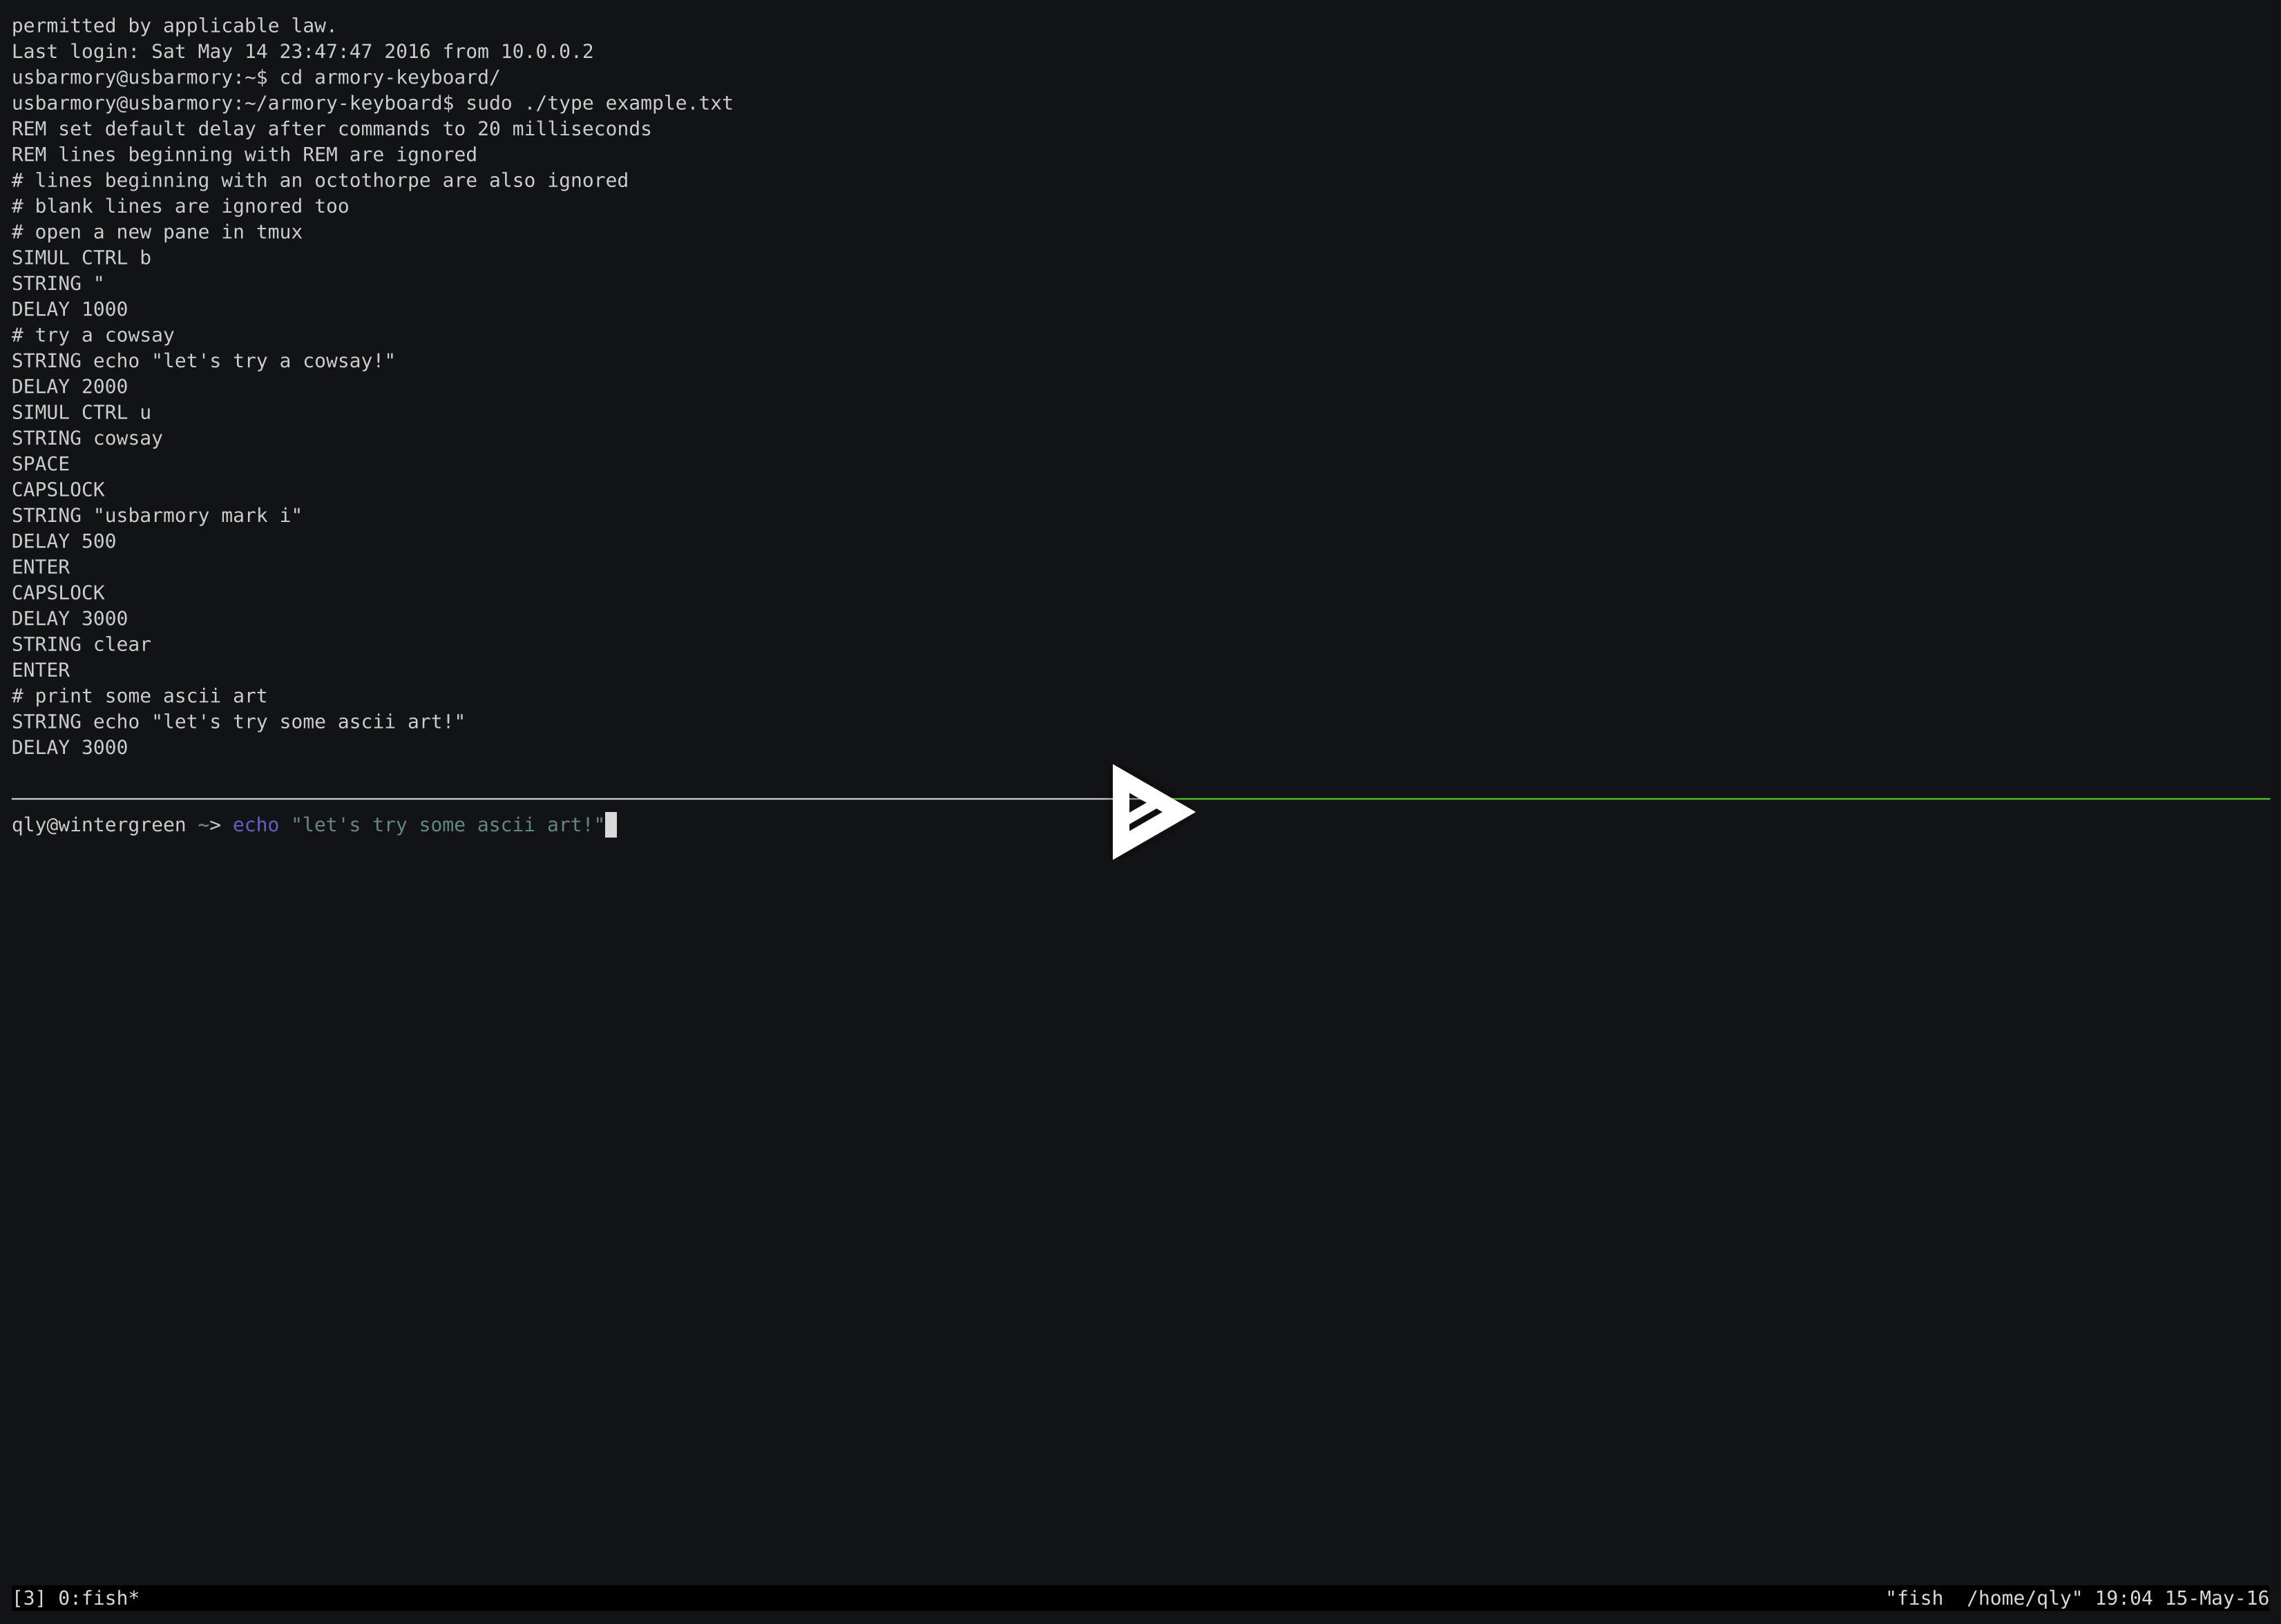Click the CAPSLOCK keyword line
The height and width of the screenshot is (1624, 2281).
[x=57, y=489]
